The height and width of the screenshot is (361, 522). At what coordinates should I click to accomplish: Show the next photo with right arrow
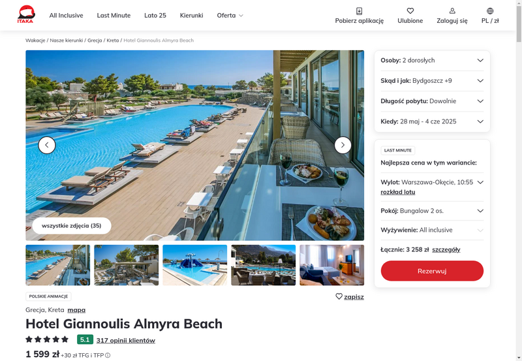click(343, 145)
